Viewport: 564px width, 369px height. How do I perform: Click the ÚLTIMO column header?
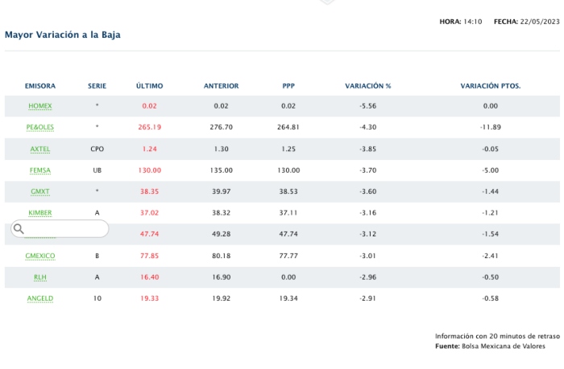[149, 85]
